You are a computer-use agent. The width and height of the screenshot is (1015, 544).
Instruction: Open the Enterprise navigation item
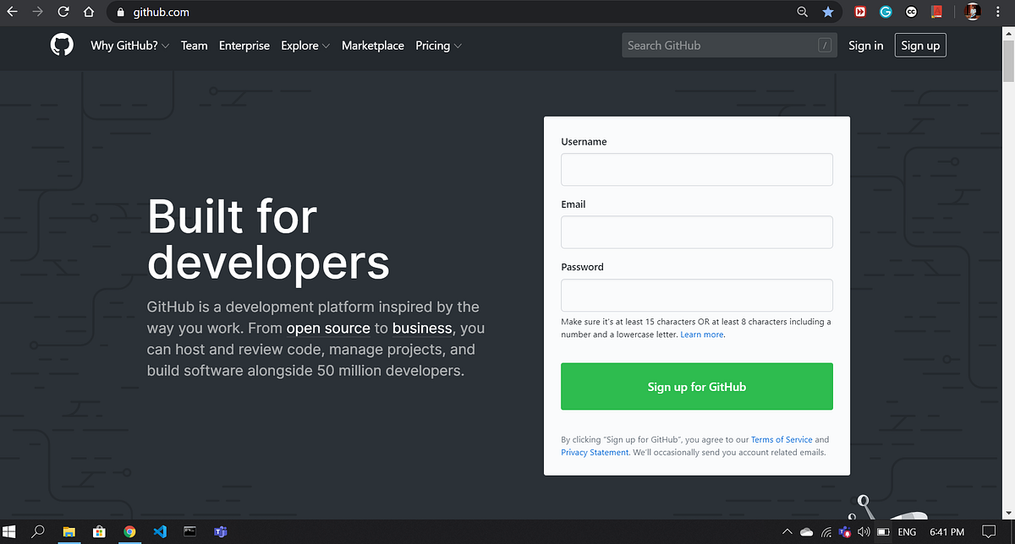[x=244, y=46]
